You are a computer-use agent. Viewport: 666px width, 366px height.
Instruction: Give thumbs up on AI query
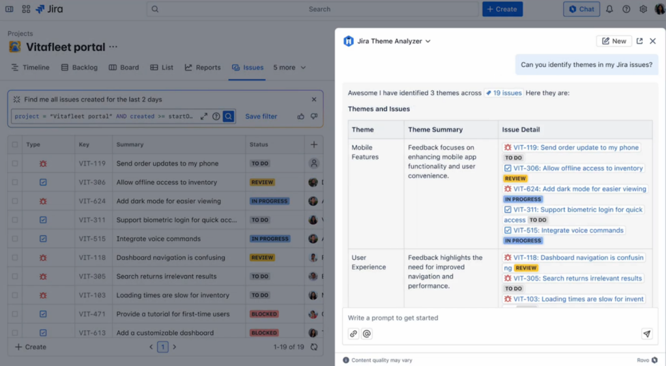(x=300, y=117)
